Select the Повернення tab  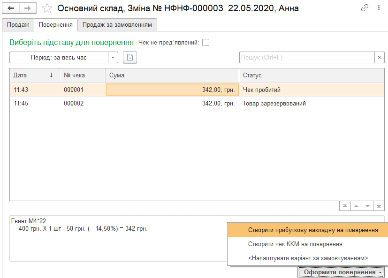[x=56, y=25]
